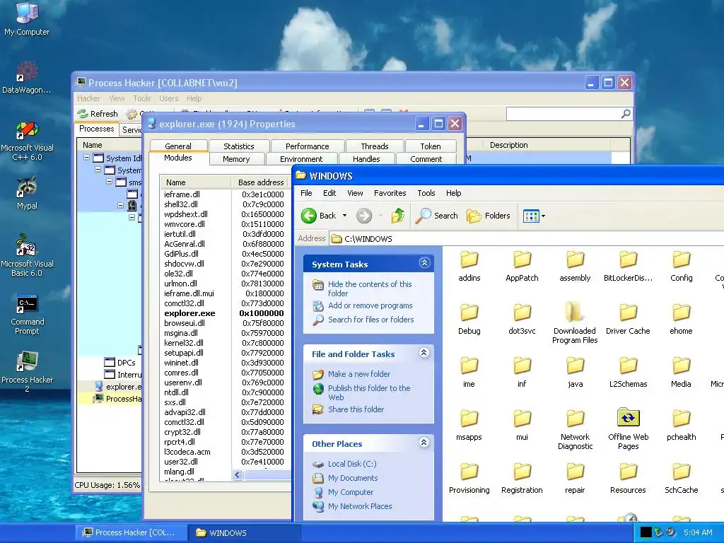Collapse the Other Places panel
The width and height of the screenshot is (724, 543).
pyautogui.click(x=424, y=443)
